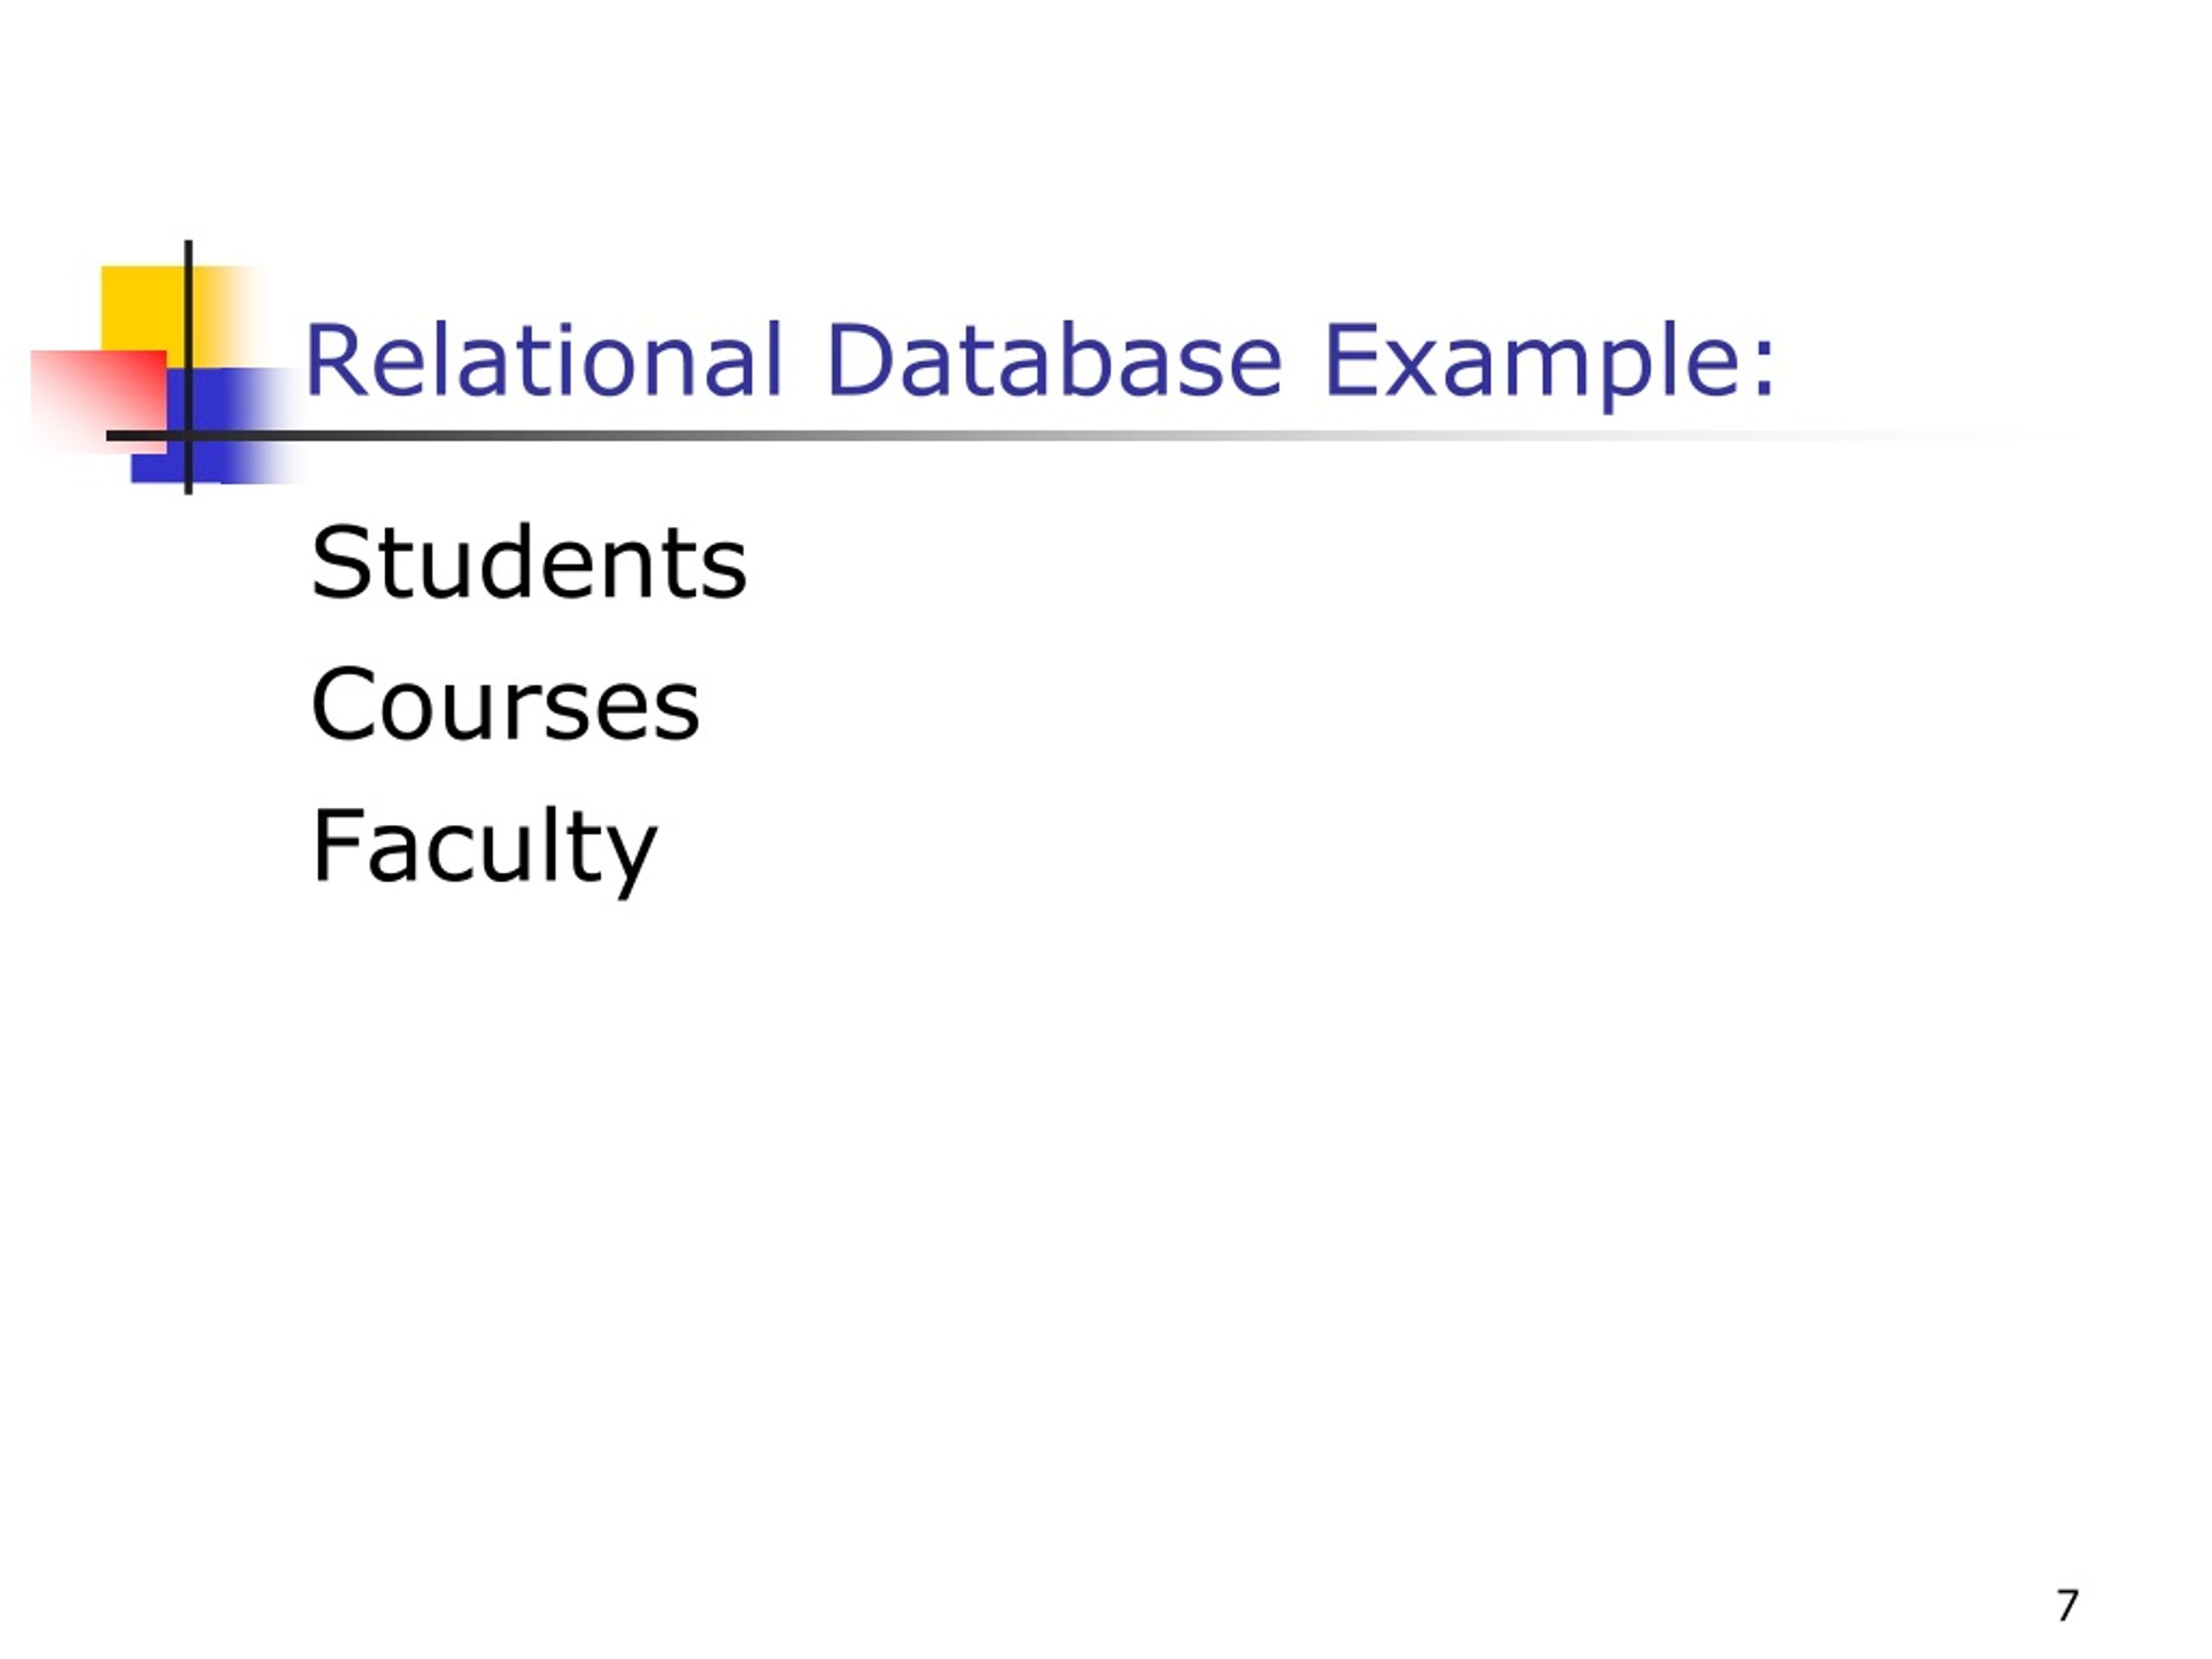Click the faded right end of title underline

[1950, 436]
